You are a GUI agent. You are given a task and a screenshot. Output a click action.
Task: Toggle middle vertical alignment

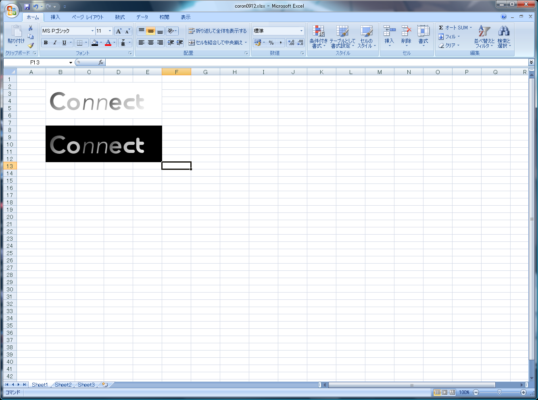click(x=150, y=31)
